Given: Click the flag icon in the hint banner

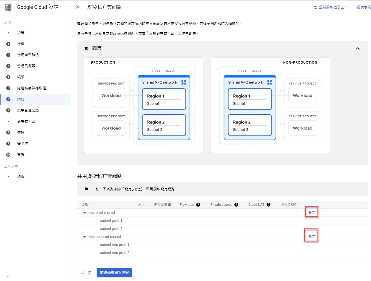Looking at the screenshot, I should click(x=86, y=189).
